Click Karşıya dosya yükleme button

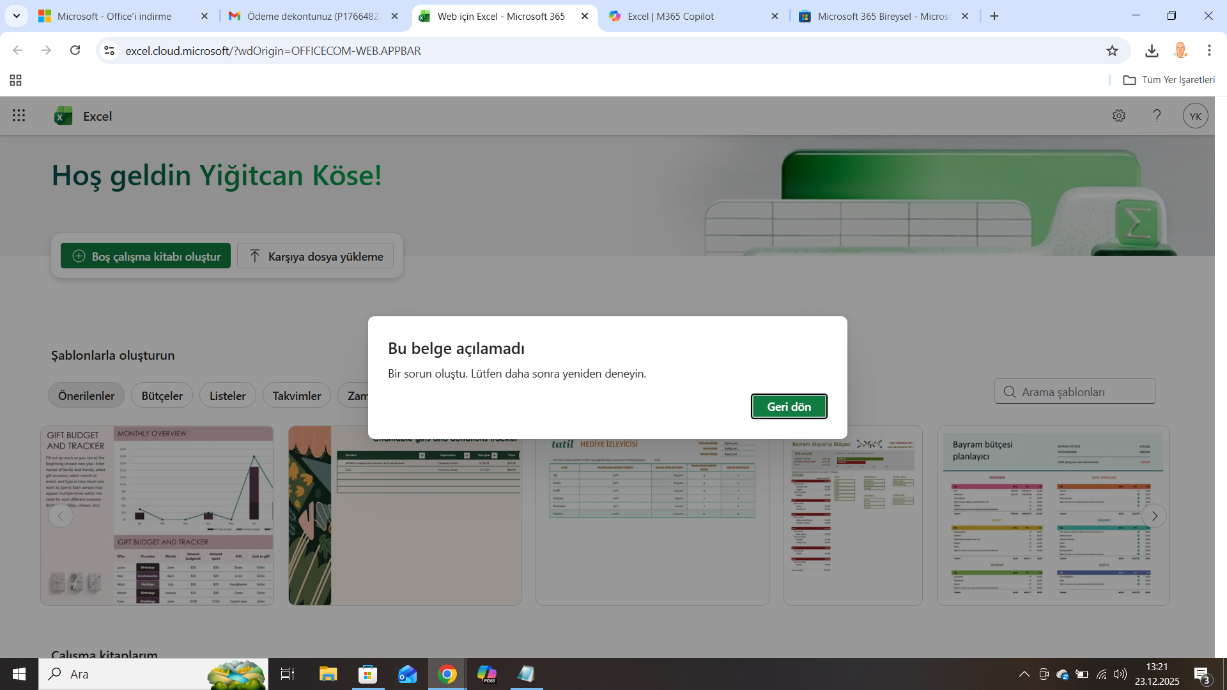315,256
